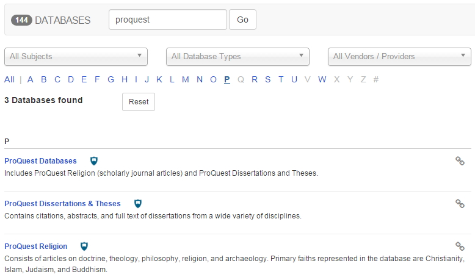The height and width of the screenshot is (277, 475).
Task: Open the All Subjects dropdown
Action: 76,57
